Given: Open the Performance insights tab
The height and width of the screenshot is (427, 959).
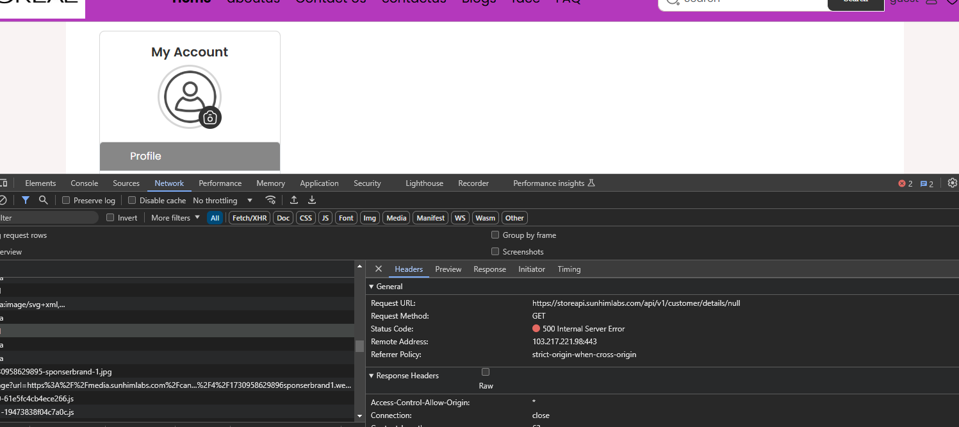Looking at the screenshot, I should point(554,183).
